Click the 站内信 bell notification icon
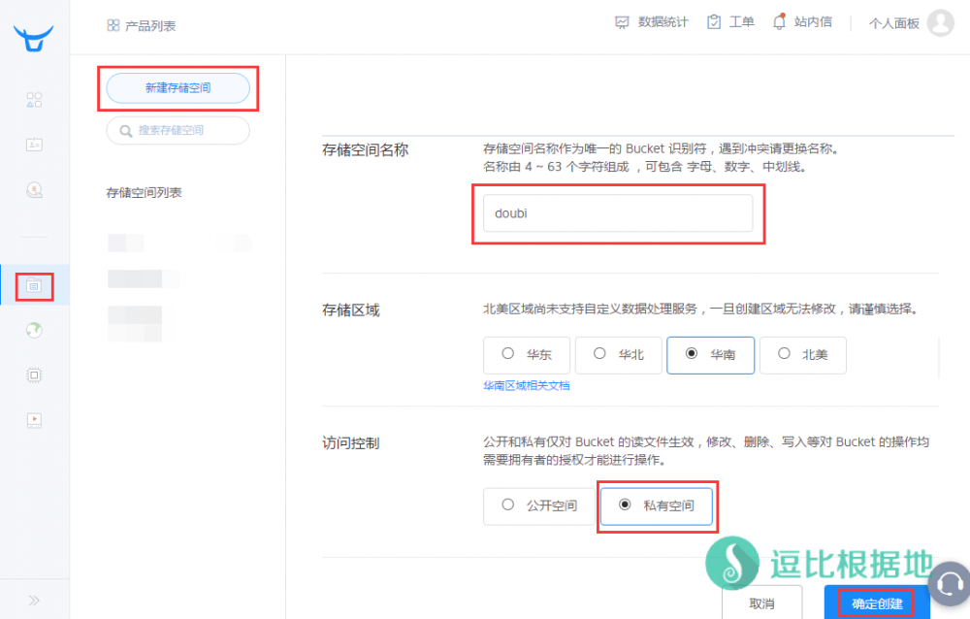The width and height of the screenshot is (970, 619). pyautogui.click(x=779, y=22)
